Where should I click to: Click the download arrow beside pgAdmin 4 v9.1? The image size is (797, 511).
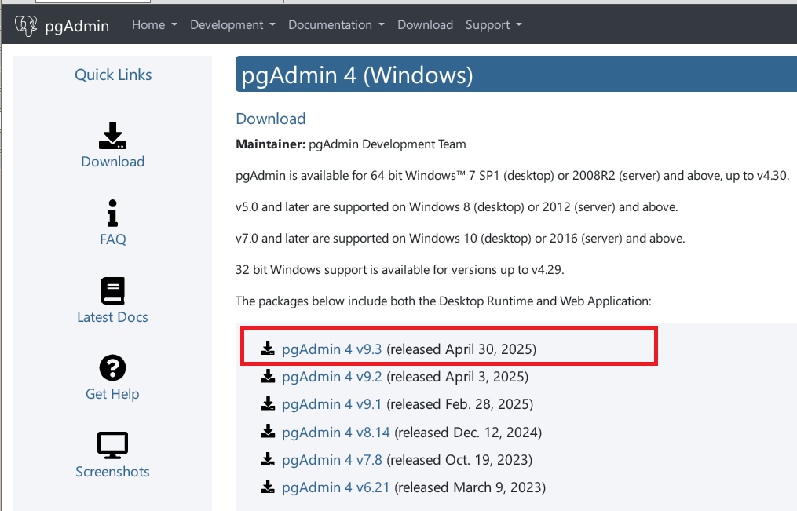pos(267,403)
